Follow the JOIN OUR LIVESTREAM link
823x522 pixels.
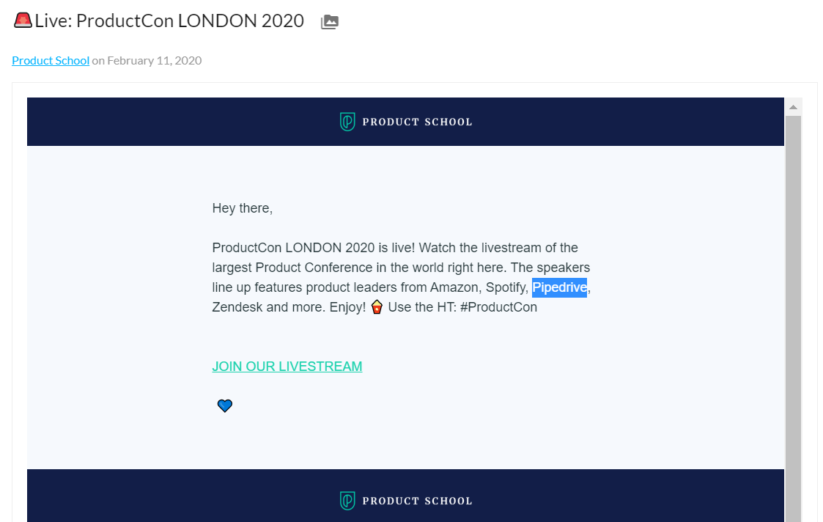(x=287, y=367)
